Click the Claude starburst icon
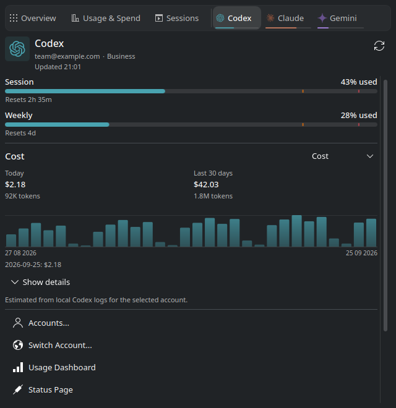396x408 pixels. (x=270, y=18)
